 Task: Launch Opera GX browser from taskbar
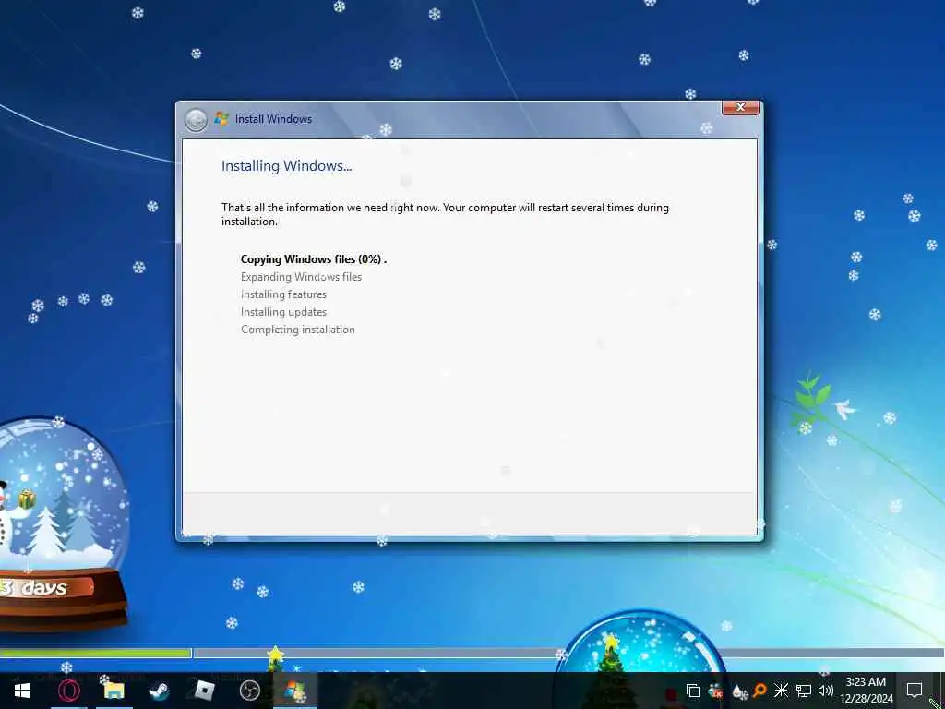68,691
